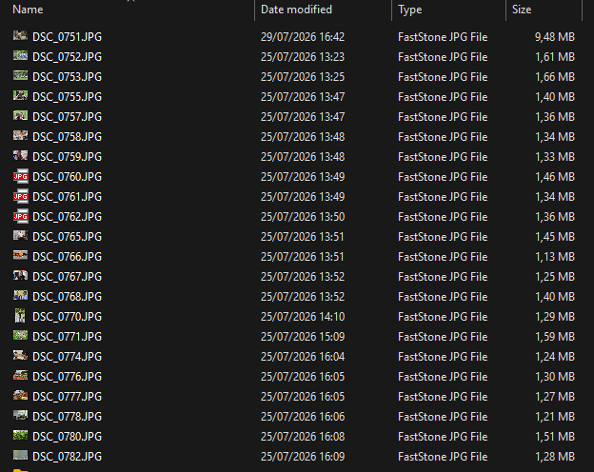Click the thumbnail icon of DSC_0782.JPG
594x472 pixels.
point(20,455)
